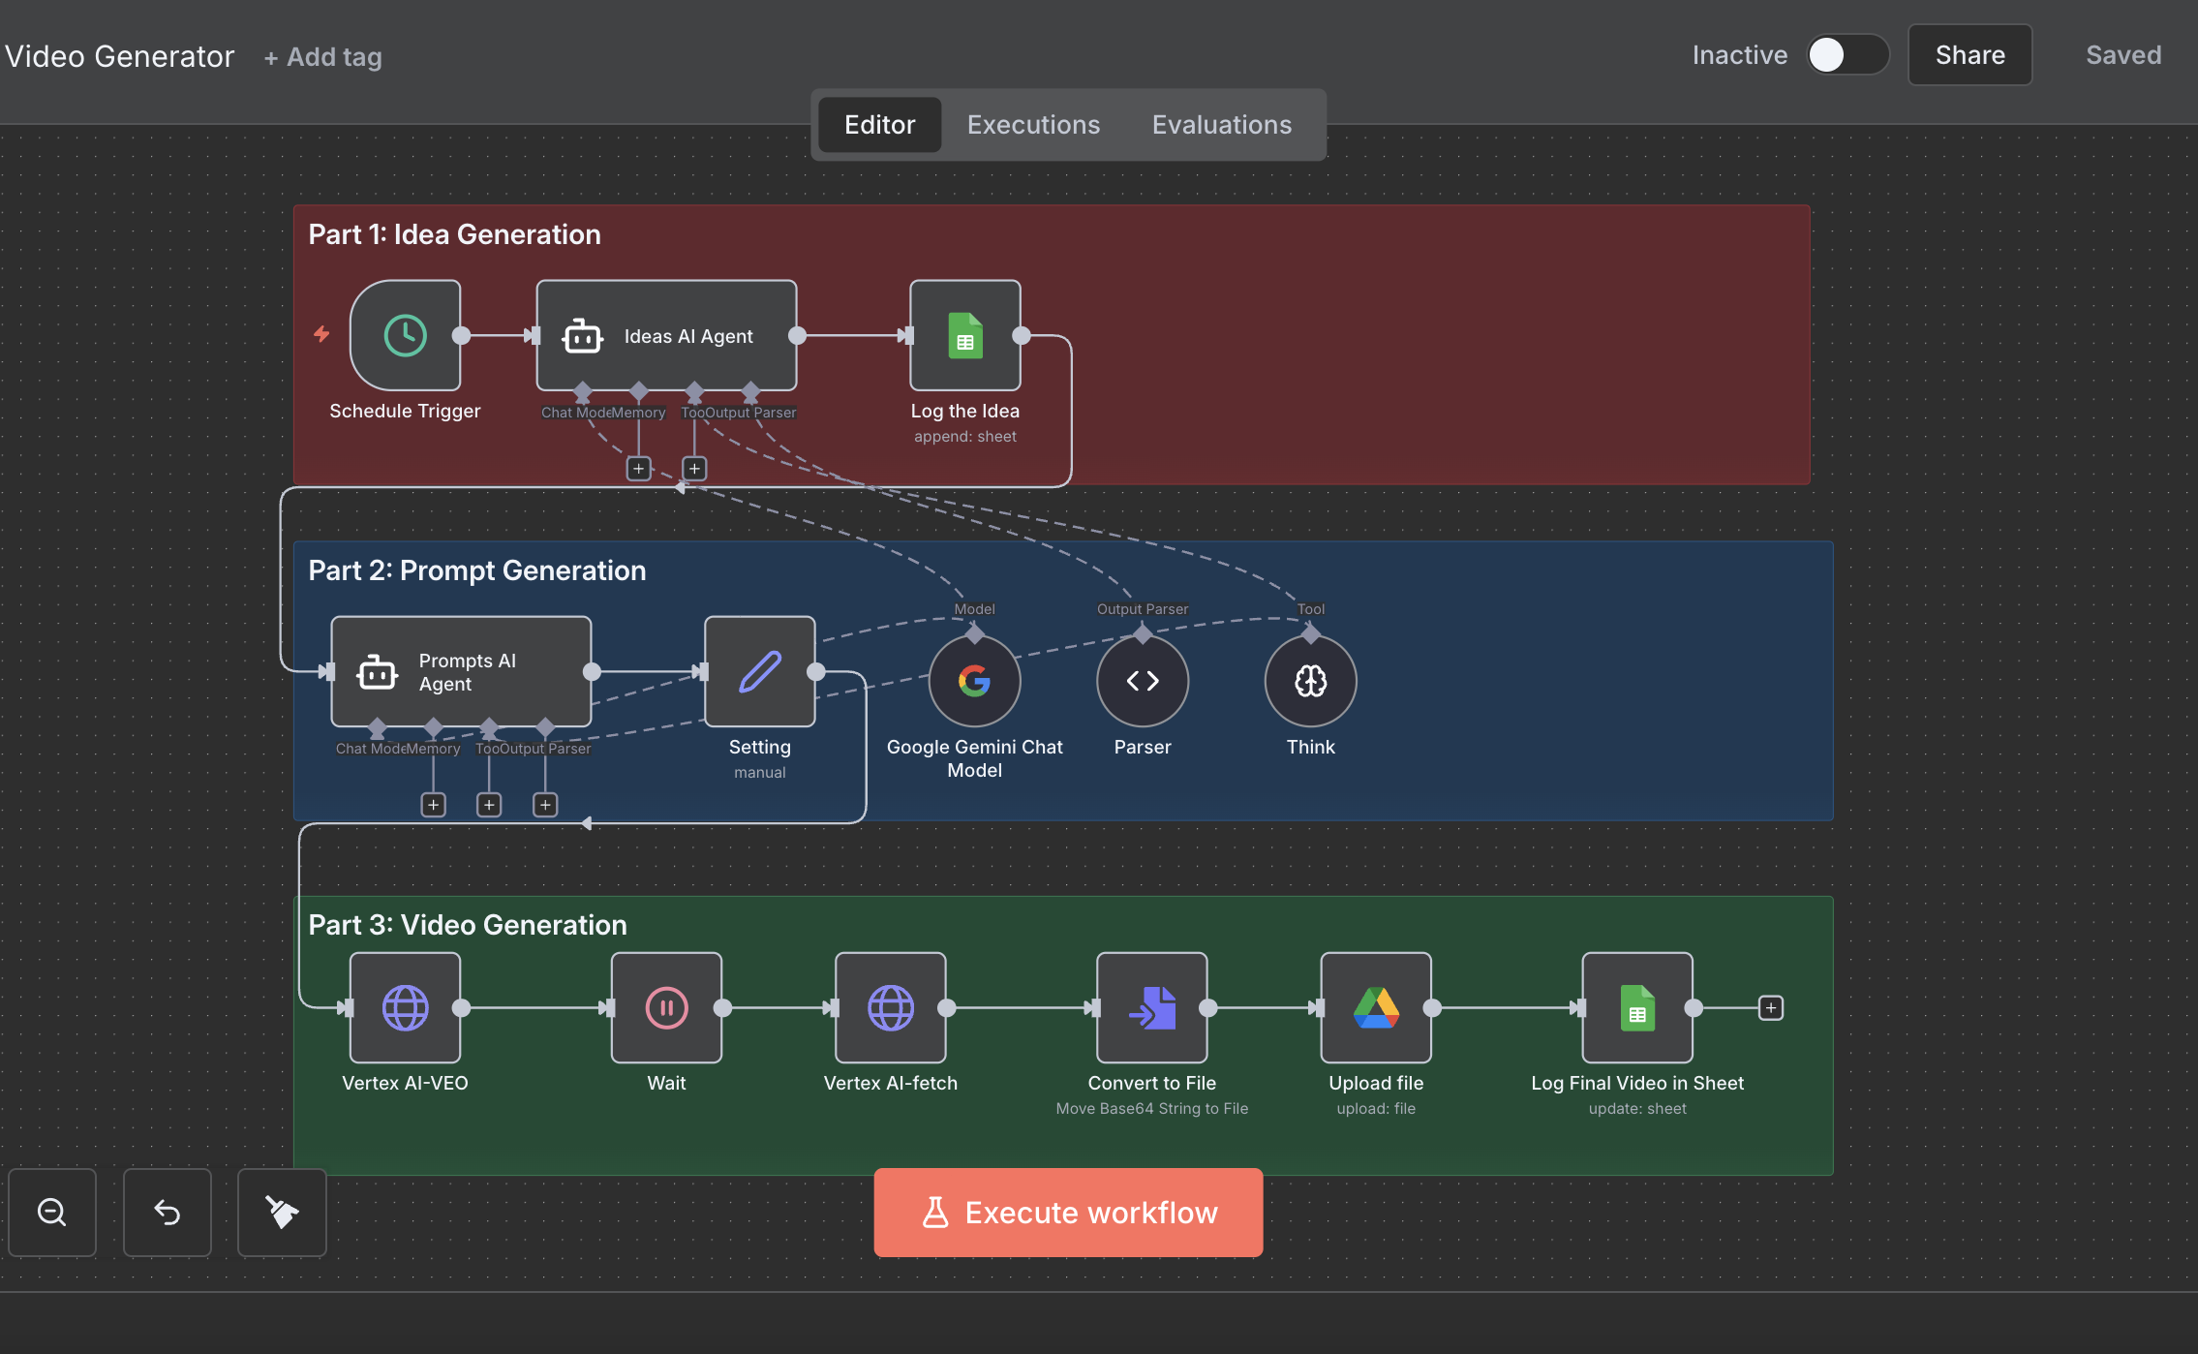Click the zoom out magnifier button
Image resolution: width=2198 pixels, height=1354 pixels.
point(52,1213)
